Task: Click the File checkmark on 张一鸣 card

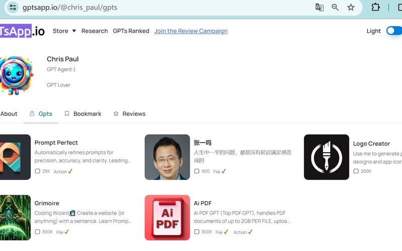Action: pos(224,171)
